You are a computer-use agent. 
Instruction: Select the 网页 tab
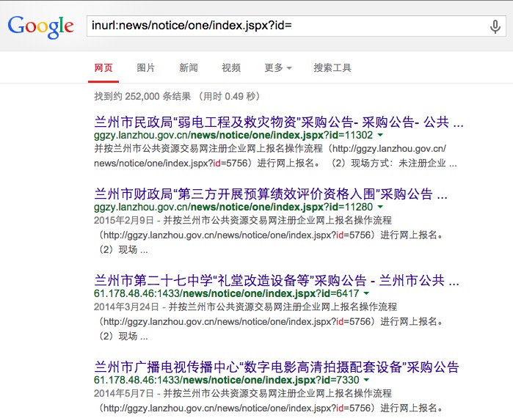click(x=103, y=68)
